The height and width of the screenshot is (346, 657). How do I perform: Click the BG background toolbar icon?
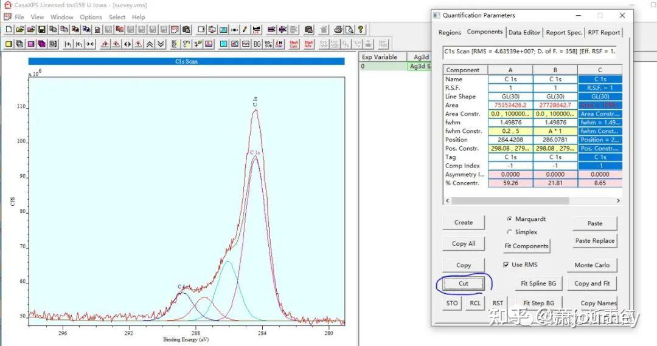(257, 44)
